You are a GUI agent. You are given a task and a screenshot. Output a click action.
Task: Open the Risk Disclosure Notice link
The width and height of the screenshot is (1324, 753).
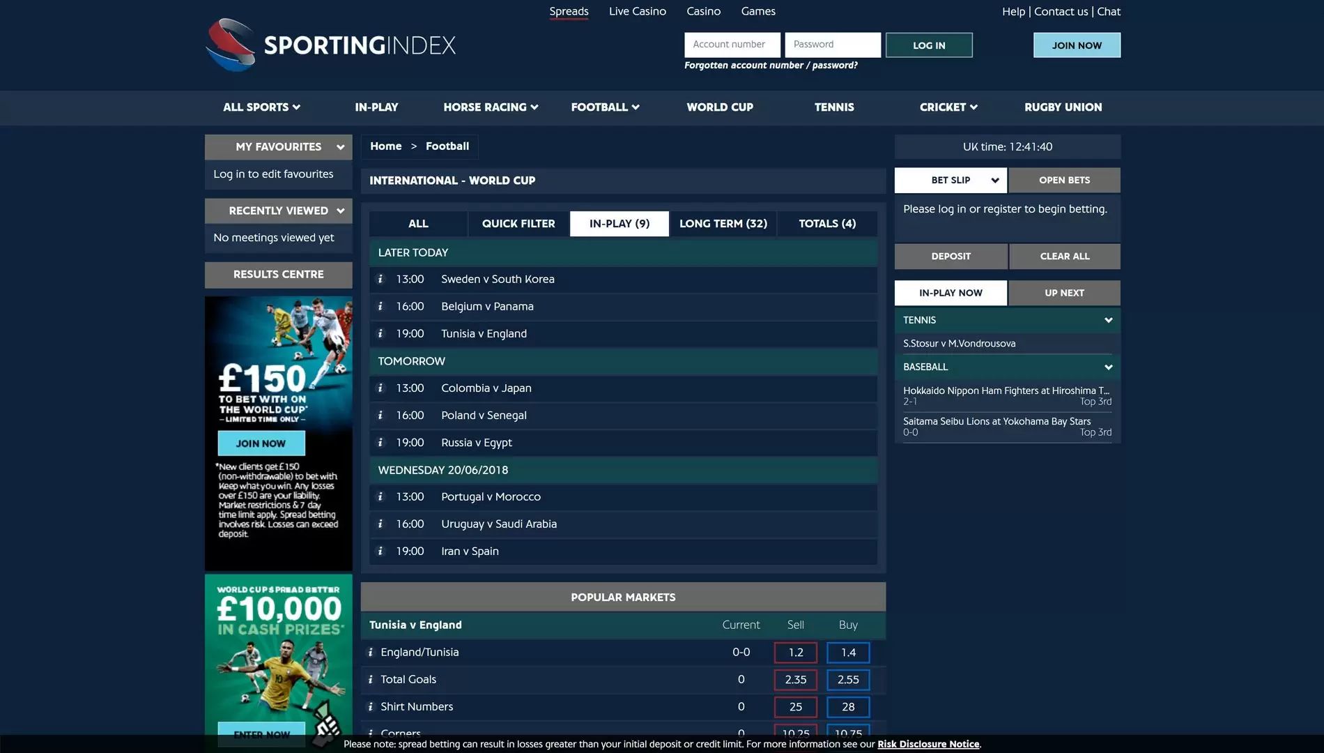click(x=928, y=744)
